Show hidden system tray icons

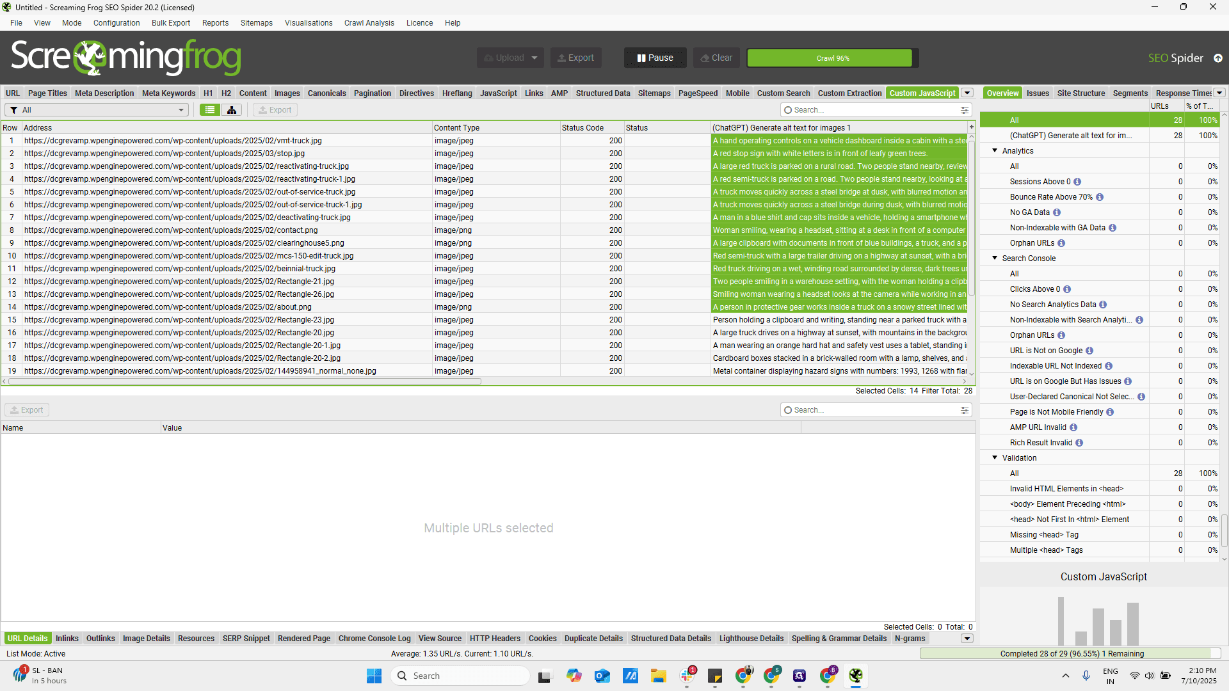1066,676
